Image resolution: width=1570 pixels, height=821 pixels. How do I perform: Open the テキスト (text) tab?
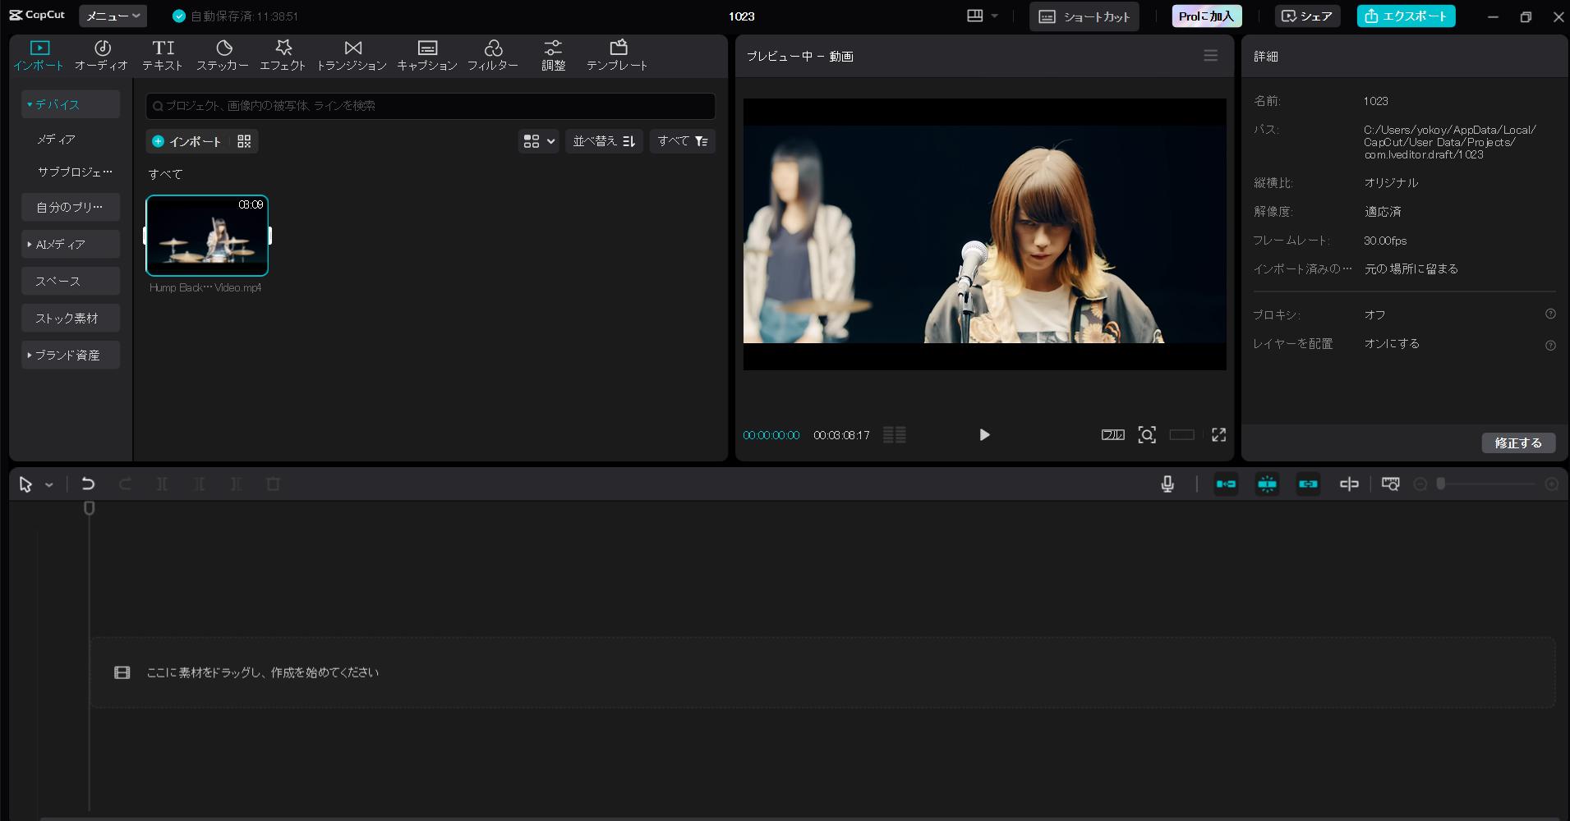point(163,55)
